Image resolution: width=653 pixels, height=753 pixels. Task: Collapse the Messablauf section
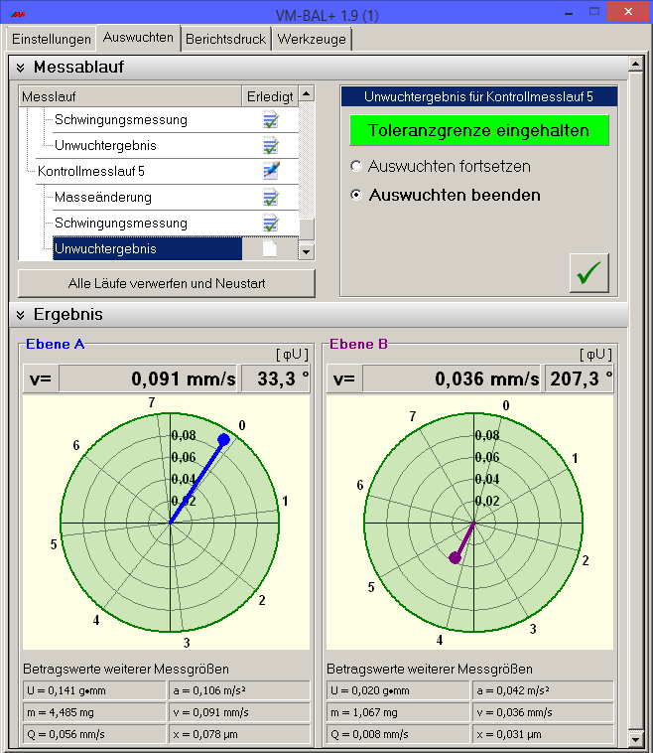[18, 68]
